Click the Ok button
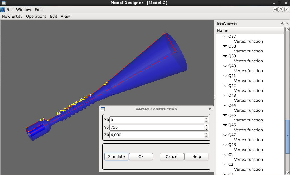Screen dimensions: 290x175 tap(141, 156)
